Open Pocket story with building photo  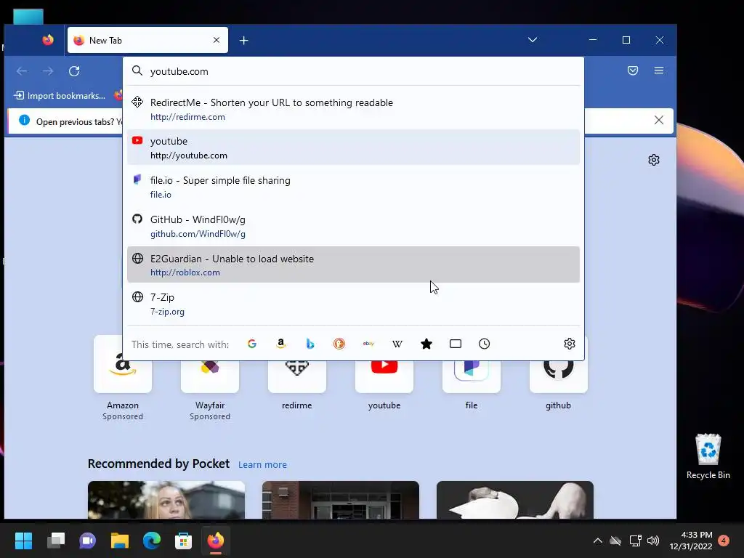[341, 500]
